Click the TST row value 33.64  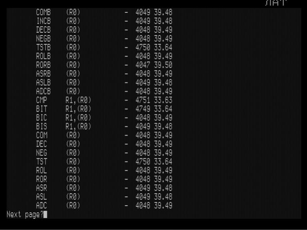coord(163,162)
